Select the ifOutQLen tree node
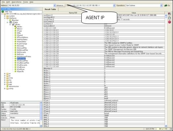 [x=21, y=69]
